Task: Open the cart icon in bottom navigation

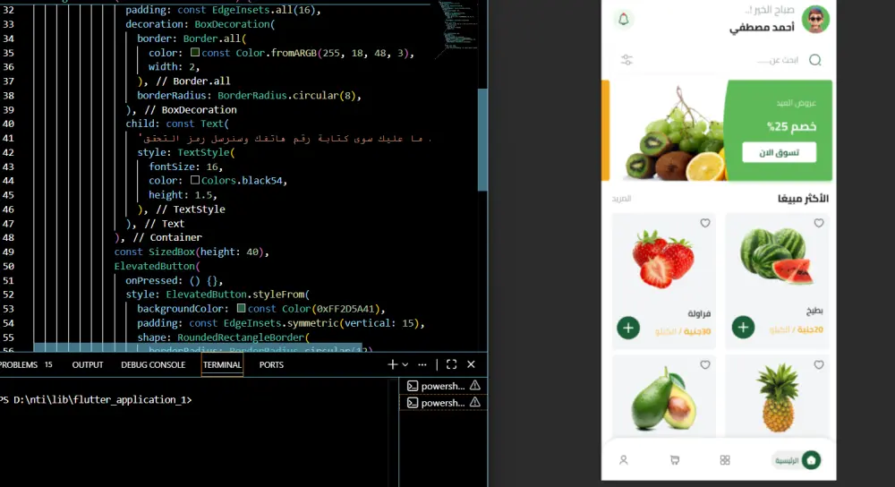Action: [675, 460]
